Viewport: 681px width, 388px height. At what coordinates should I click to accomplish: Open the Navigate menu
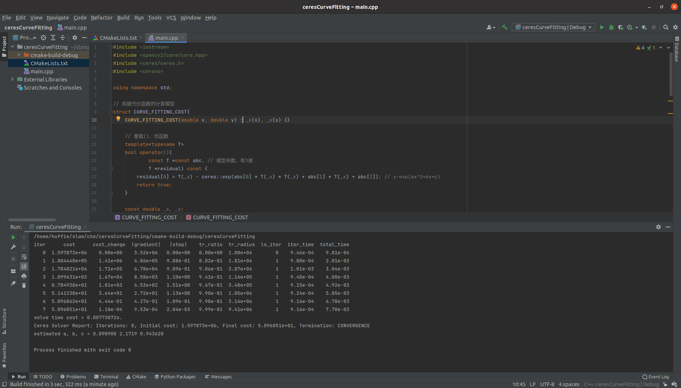(x=57, y=18)
